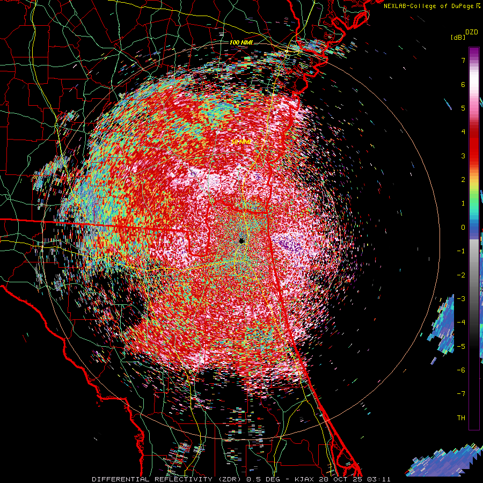Click the black radar site dot at the center

tap(241, 240)
